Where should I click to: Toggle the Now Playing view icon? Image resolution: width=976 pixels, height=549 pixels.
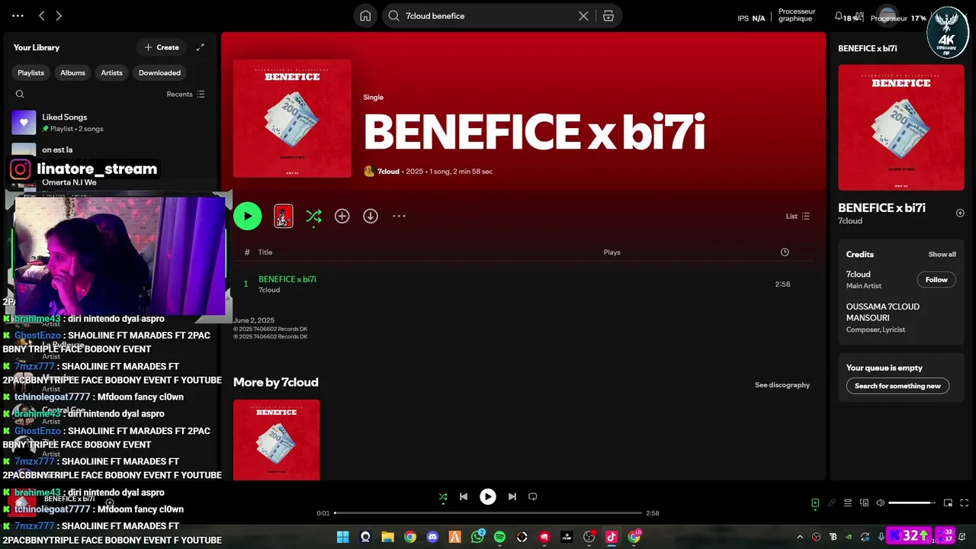point(815,503)
